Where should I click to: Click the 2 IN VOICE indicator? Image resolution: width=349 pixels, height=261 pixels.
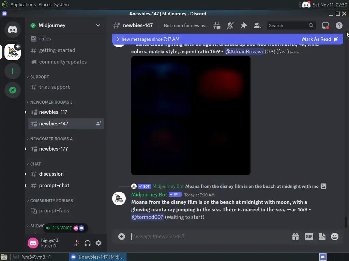(65, 228)
